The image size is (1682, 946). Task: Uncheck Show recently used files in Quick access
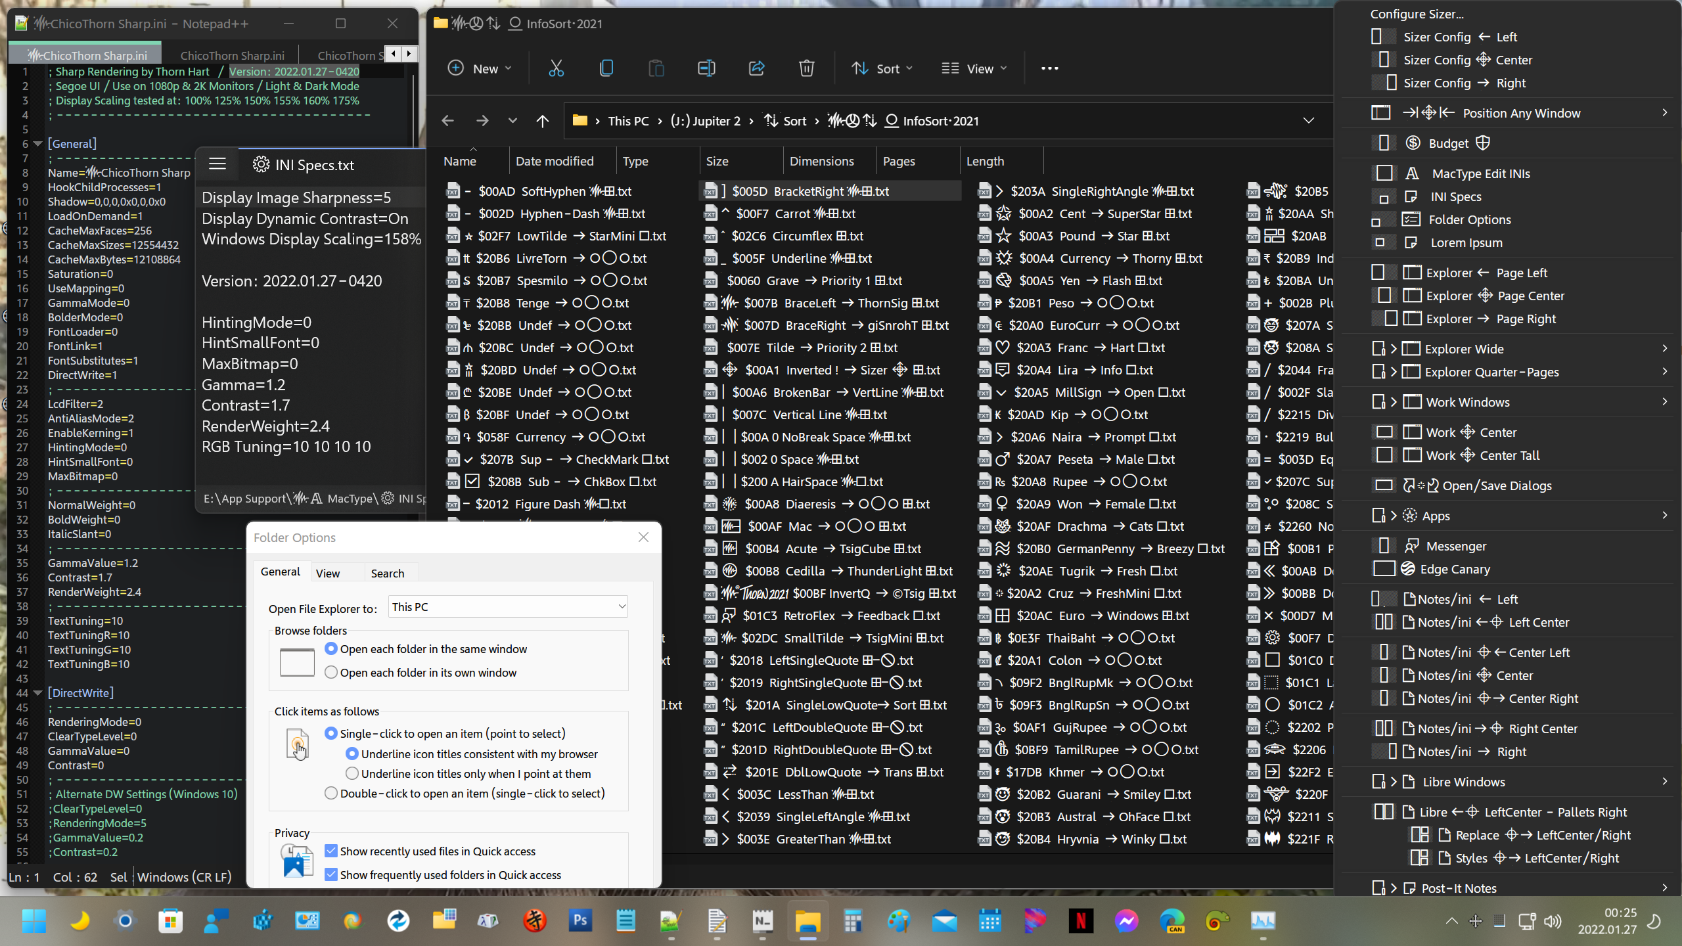point(330,850)
